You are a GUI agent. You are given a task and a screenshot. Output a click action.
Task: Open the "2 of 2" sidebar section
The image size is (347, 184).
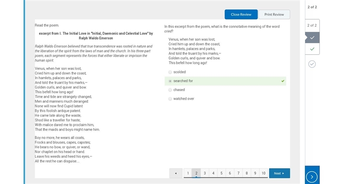pos(312,26)
